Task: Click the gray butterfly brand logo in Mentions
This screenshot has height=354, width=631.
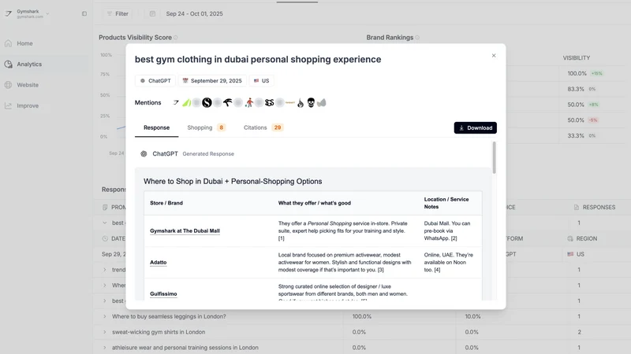Action: pos(322,103)
